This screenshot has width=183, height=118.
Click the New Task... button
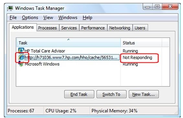click(x=144, y=94)
